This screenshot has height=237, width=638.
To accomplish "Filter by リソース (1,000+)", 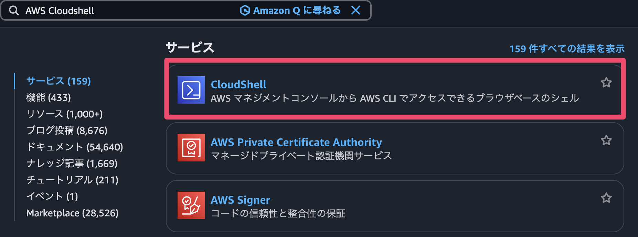I will [x=64, y=114].
